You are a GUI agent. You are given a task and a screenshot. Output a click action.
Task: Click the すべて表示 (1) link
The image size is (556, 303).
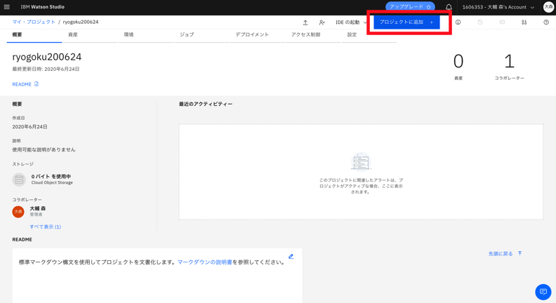[x=46, y=227]
